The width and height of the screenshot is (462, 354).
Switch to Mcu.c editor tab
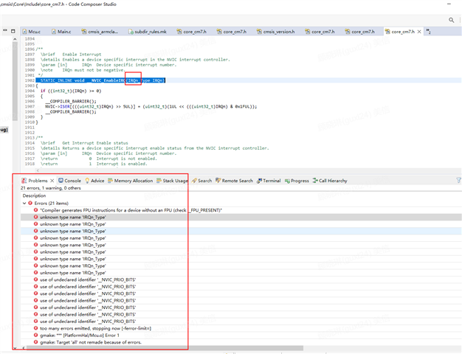(x=32, y=32)
